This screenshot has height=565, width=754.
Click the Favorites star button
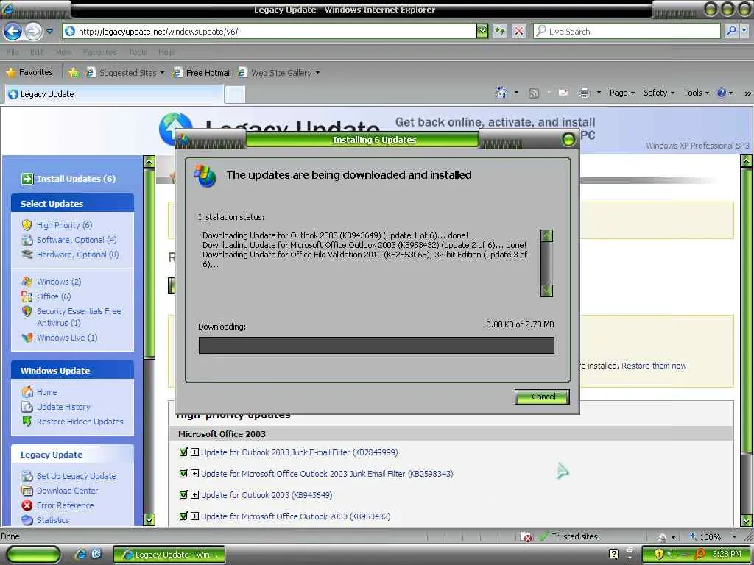(29, 73)
